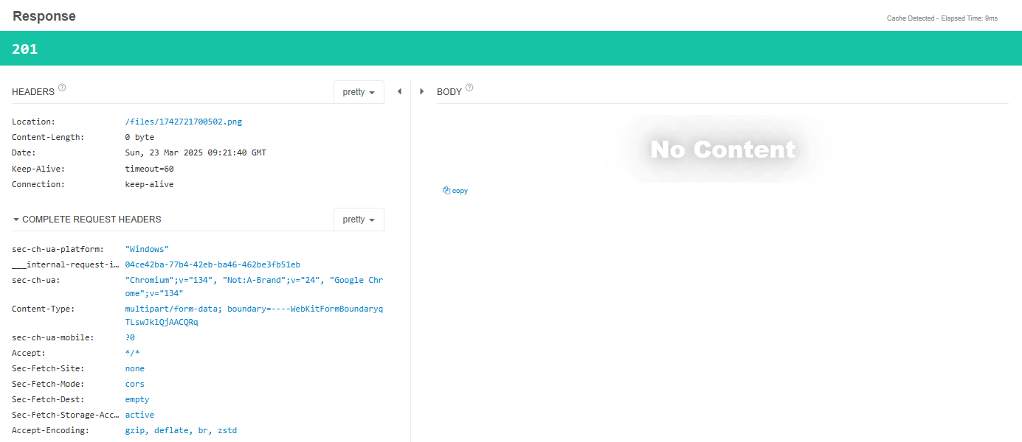Click the help icon beside HEADERS

(62, 88)
